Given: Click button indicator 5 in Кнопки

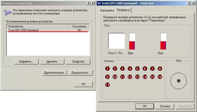Looking at the screenshot, I should [137, 69].
